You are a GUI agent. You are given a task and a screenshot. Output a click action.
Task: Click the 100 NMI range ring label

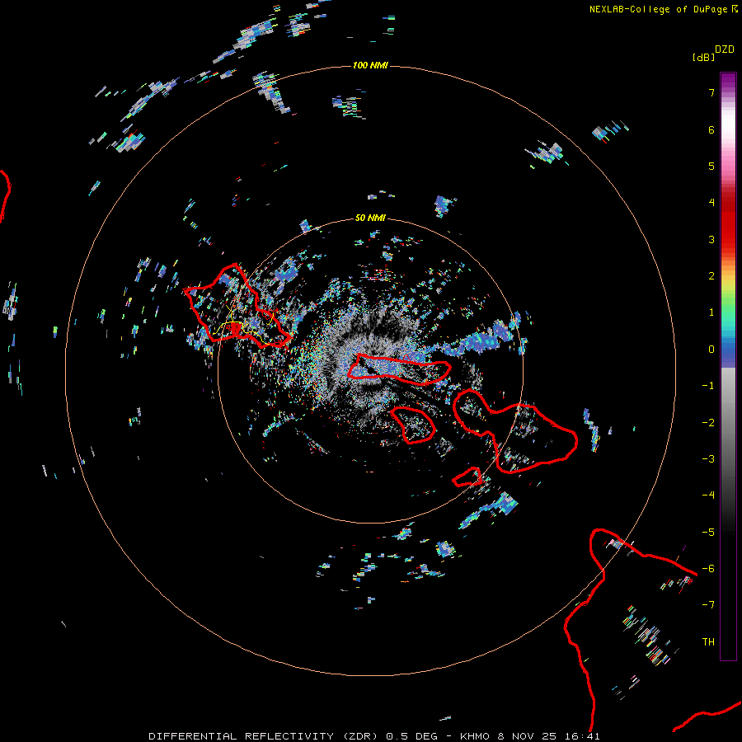(x=370, y=65)
